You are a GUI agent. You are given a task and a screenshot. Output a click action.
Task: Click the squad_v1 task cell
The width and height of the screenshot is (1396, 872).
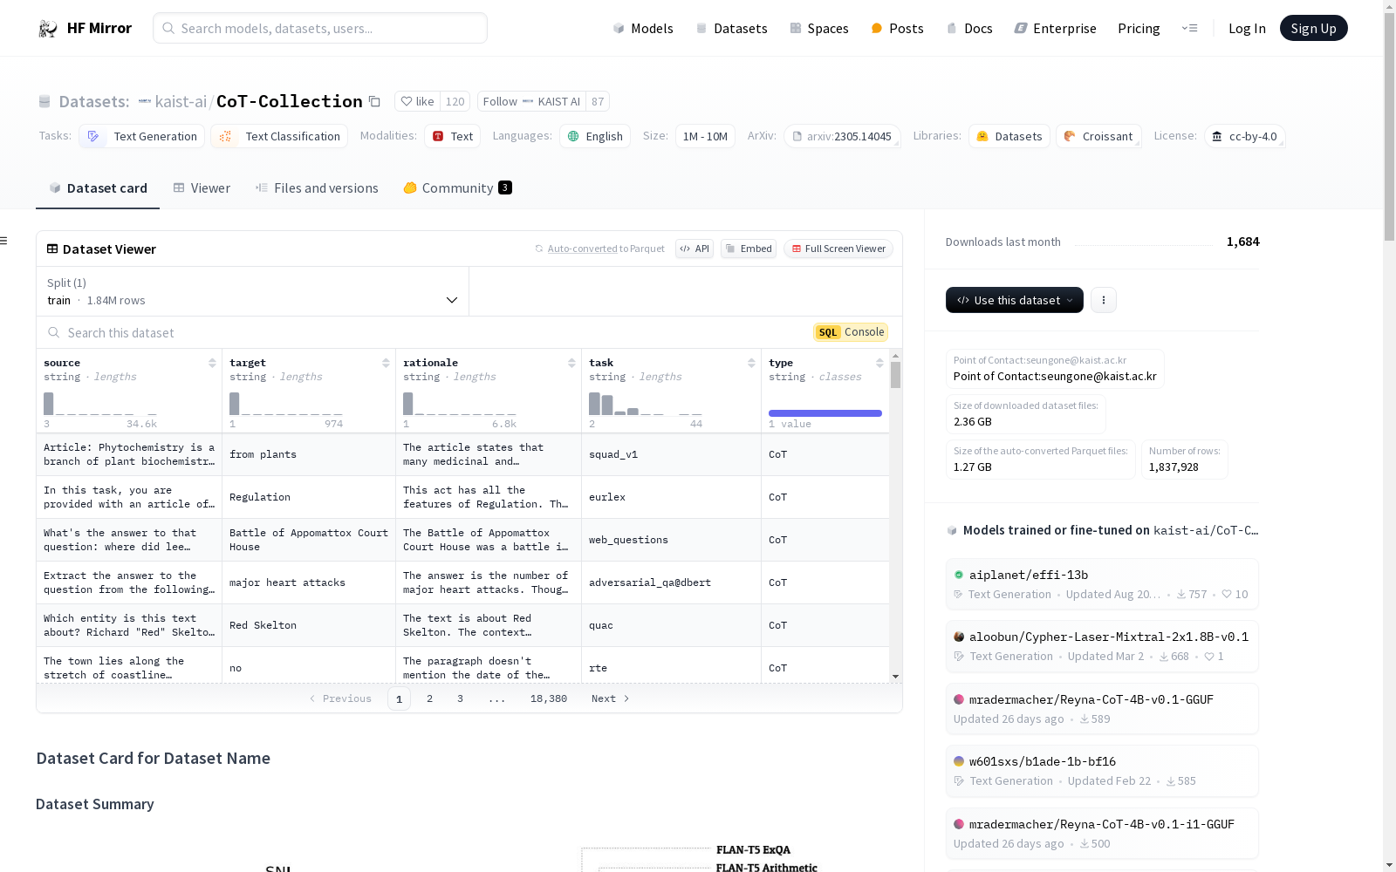(671, 454)
